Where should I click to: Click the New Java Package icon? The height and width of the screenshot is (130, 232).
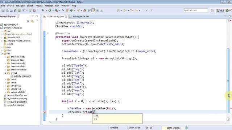[x=67, y=10]
